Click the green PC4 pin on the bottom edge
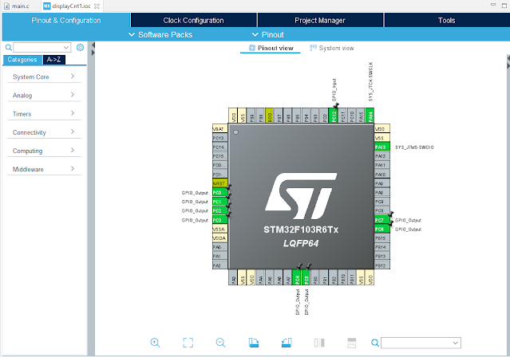510x357 pixels. (x=297, y=277)
